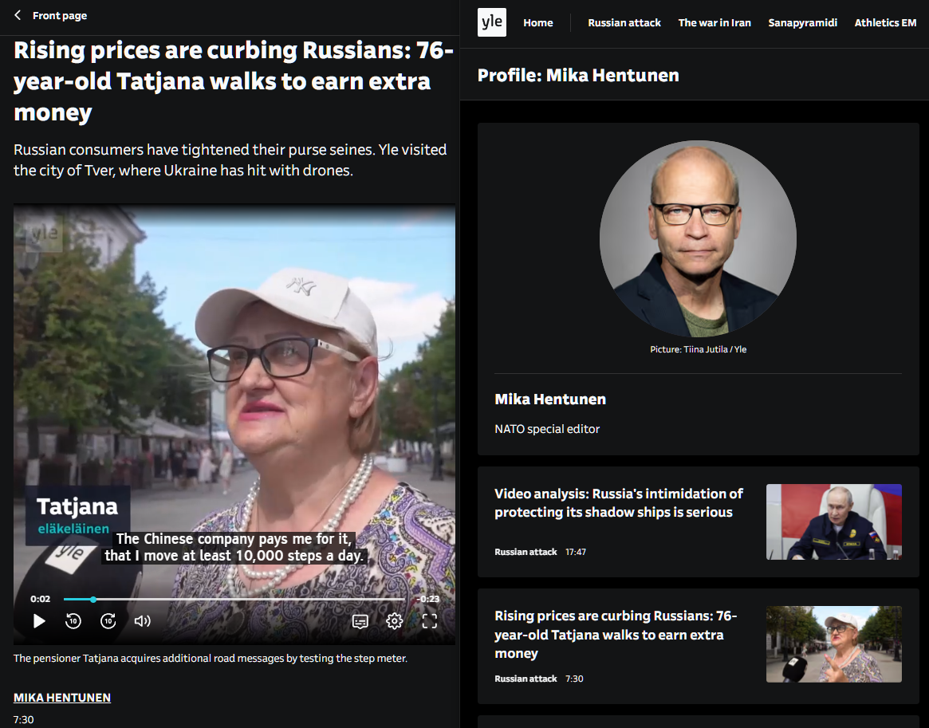Screen dimensions: 929x728
Task: Rewind video 10 seconds
Action: [73, 621]
